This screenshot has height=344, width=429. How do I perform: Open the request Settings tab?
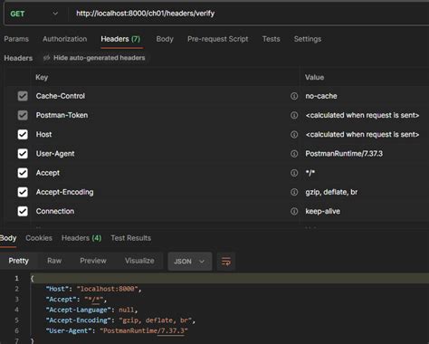pos(308,39)
